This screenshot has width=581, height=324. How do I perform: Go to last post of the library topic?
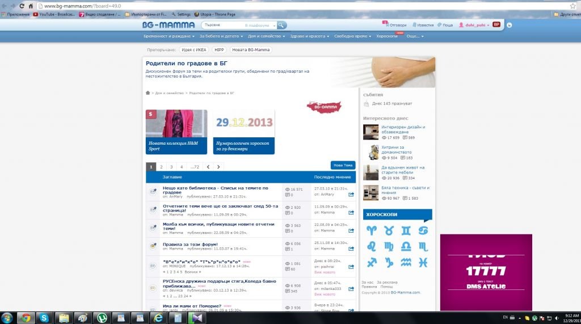click(x=351, y=195)
